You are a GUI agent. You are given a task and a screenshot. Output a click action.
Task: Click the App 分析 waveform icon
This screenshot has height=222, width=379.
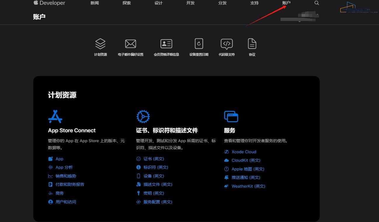(51, 167)
